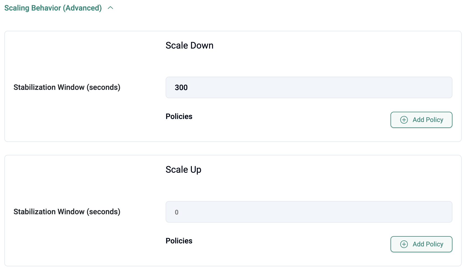Click the 0 placeholder in Scale Up

pos(177,212)
